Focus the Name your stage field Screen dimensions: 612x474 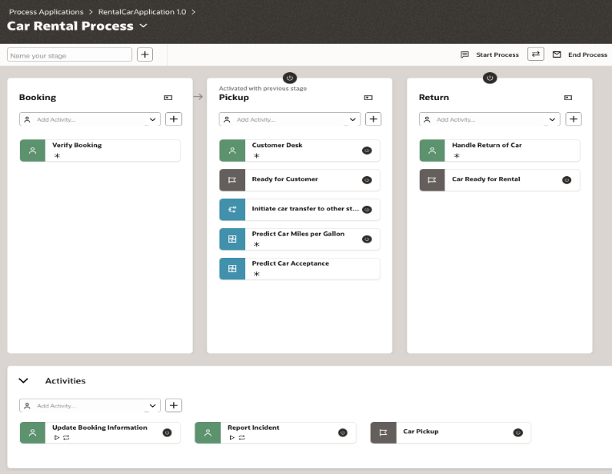70,55
